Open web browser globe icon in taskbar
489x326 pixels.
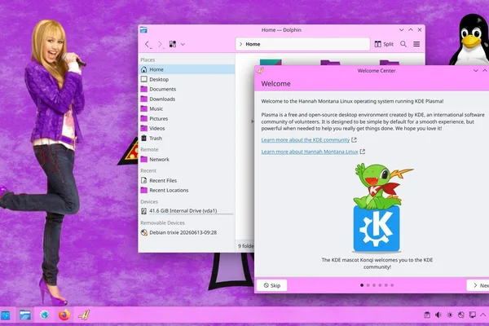pyautogui.click(x=45, y=315)
